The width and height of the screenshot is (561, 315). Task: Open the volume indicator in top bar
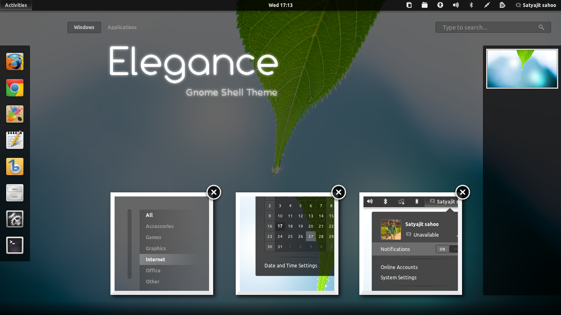click(456, 5)
